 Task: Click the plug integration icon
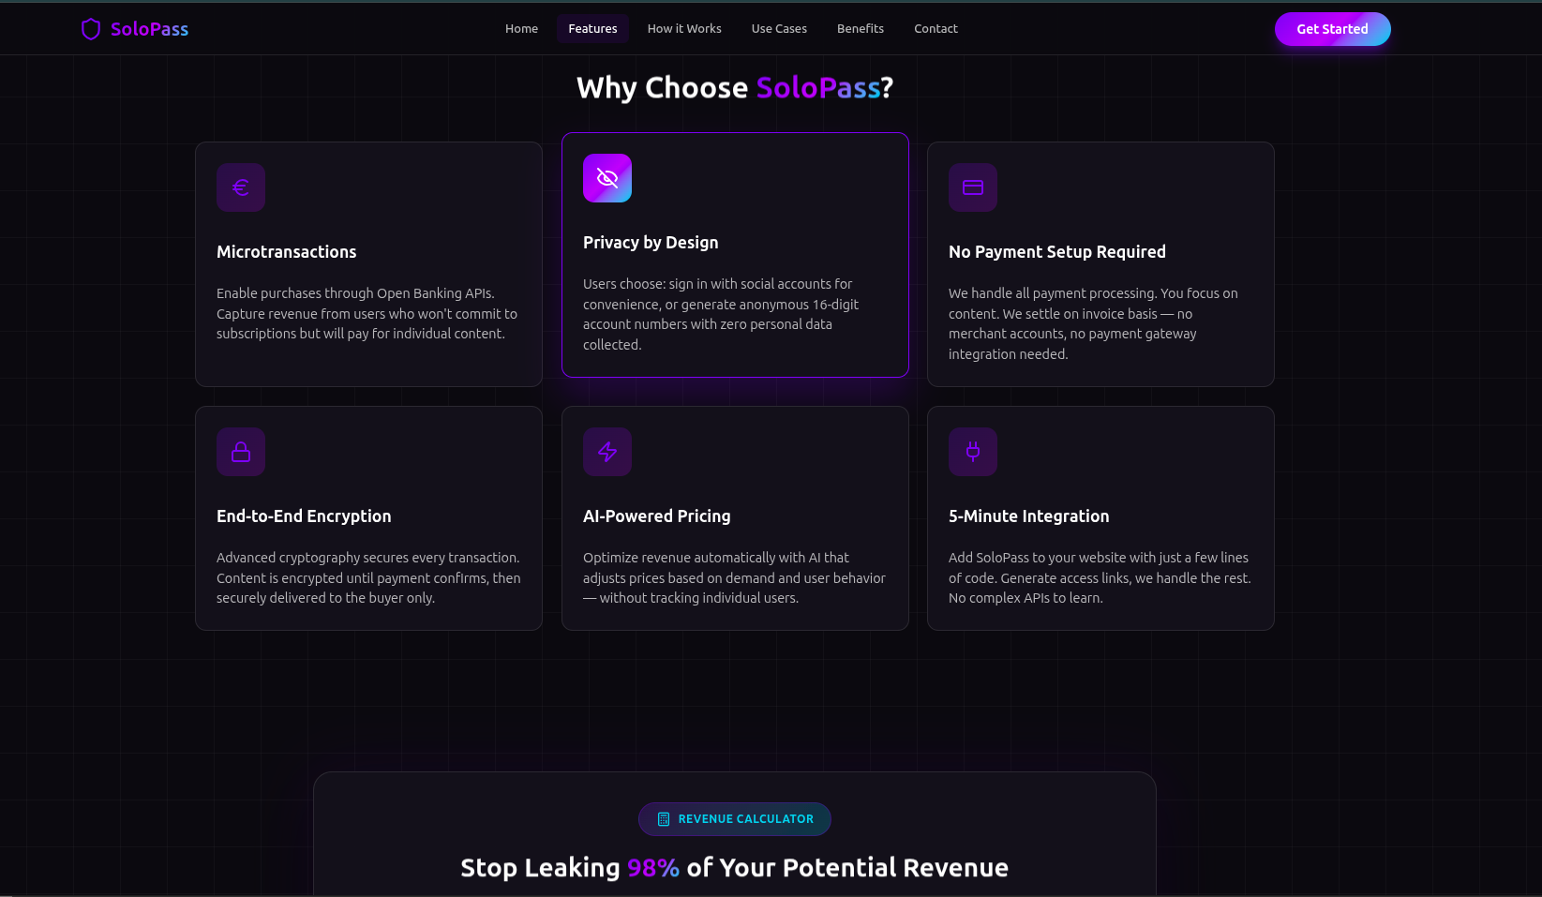(973, 452)
